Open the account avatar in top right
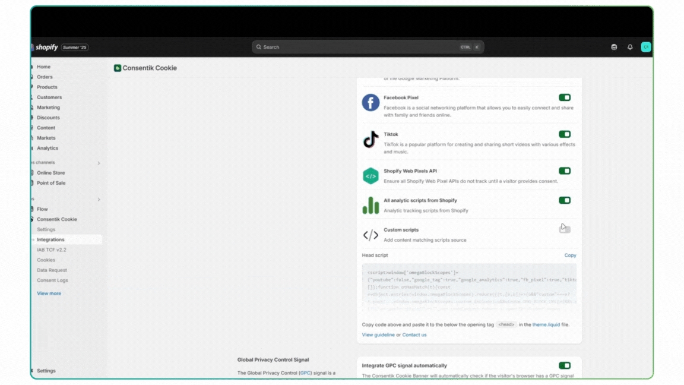This screenshot has width=684, height=385. (646, 48)
